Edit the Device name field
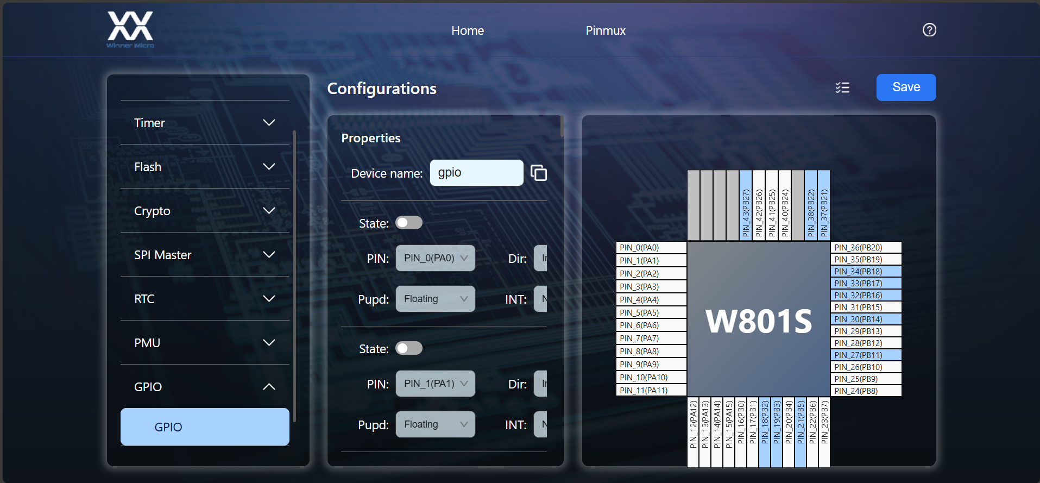Image resolution: width=1040 pixels, height=483 pixels. [x=476, y=173]
